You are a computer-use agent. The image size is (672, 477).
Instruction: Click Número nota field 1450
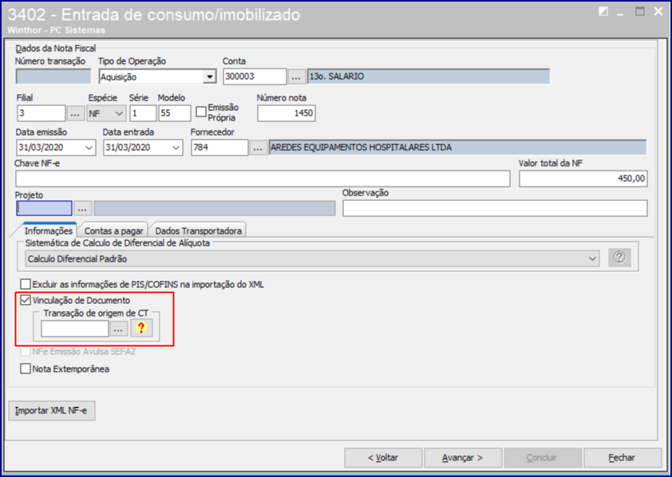coord(287,113)
